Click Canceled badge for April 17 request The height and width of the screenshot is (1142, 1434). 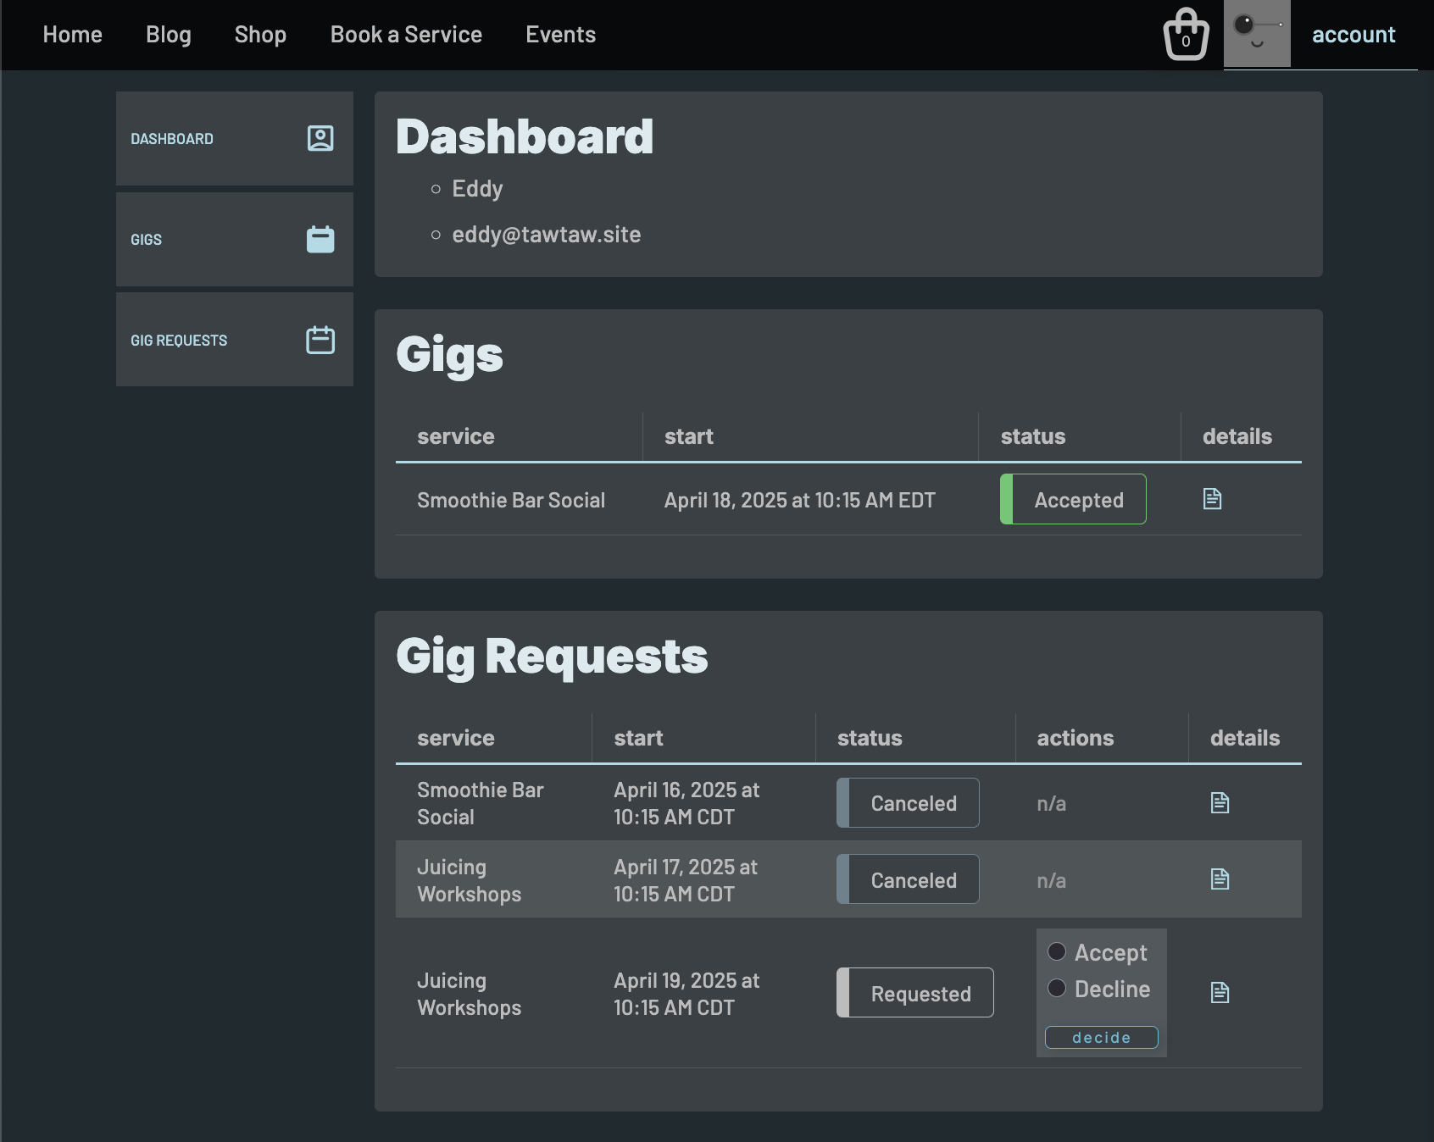coord(908,879)
